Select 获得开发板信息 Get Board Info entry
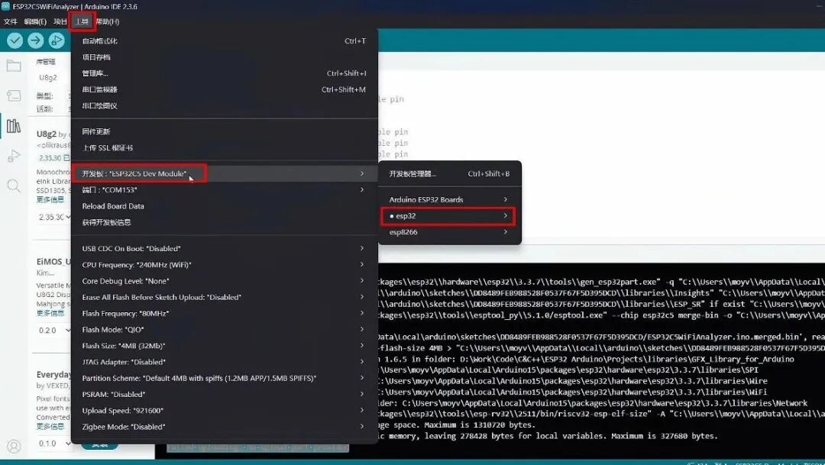 click(224, 222)
